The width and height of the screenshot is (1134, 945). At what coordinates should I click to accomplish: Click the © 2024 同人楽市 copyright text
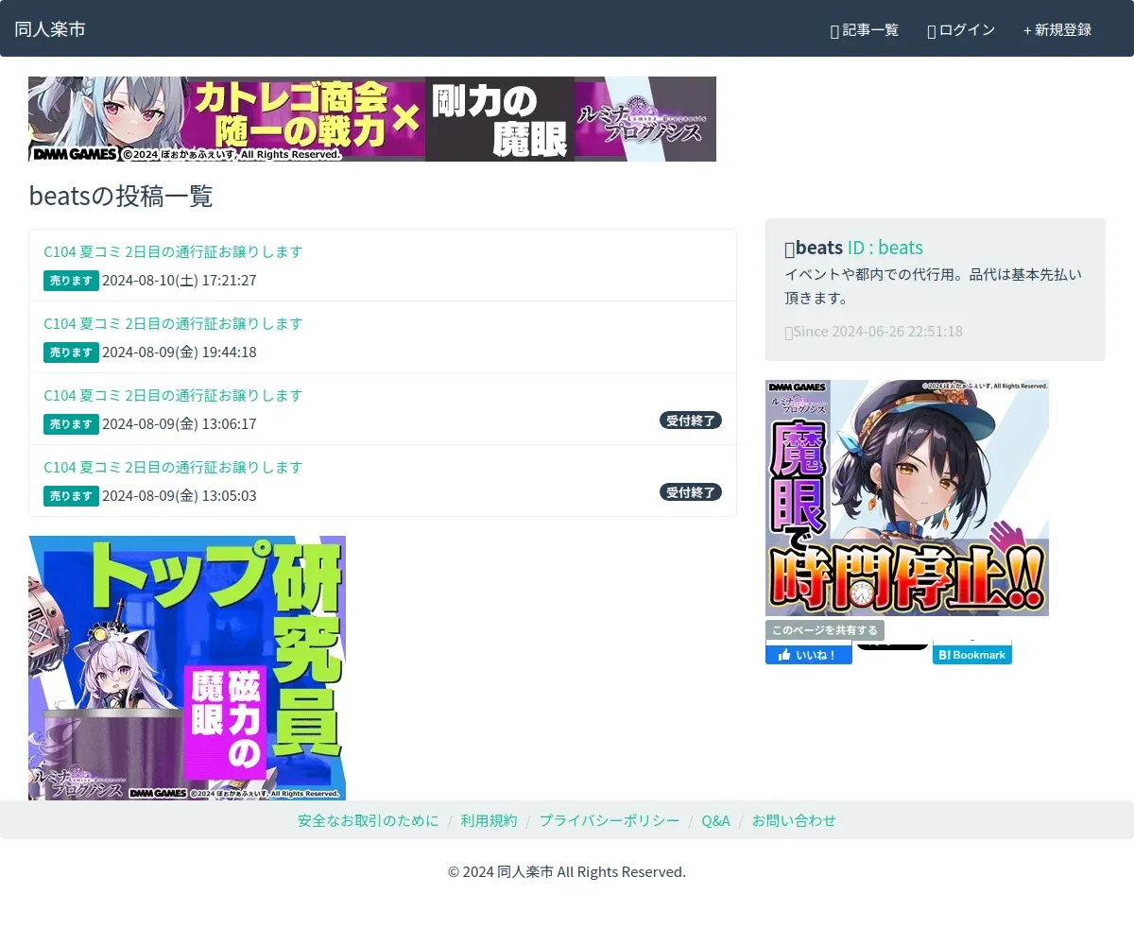(x=567, y=871)
